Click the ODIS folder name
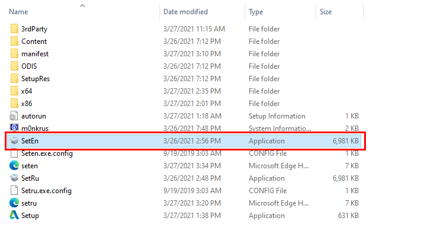The image size is (421, 250). [x=29, y=66]
